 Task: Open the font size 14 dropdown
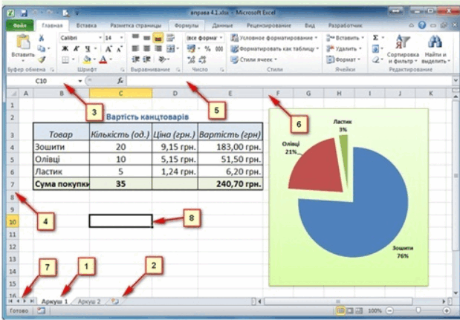[121, 38]
